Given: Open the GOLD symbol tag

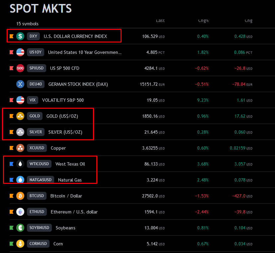Looking at the screenshot, I should (35, 116).
